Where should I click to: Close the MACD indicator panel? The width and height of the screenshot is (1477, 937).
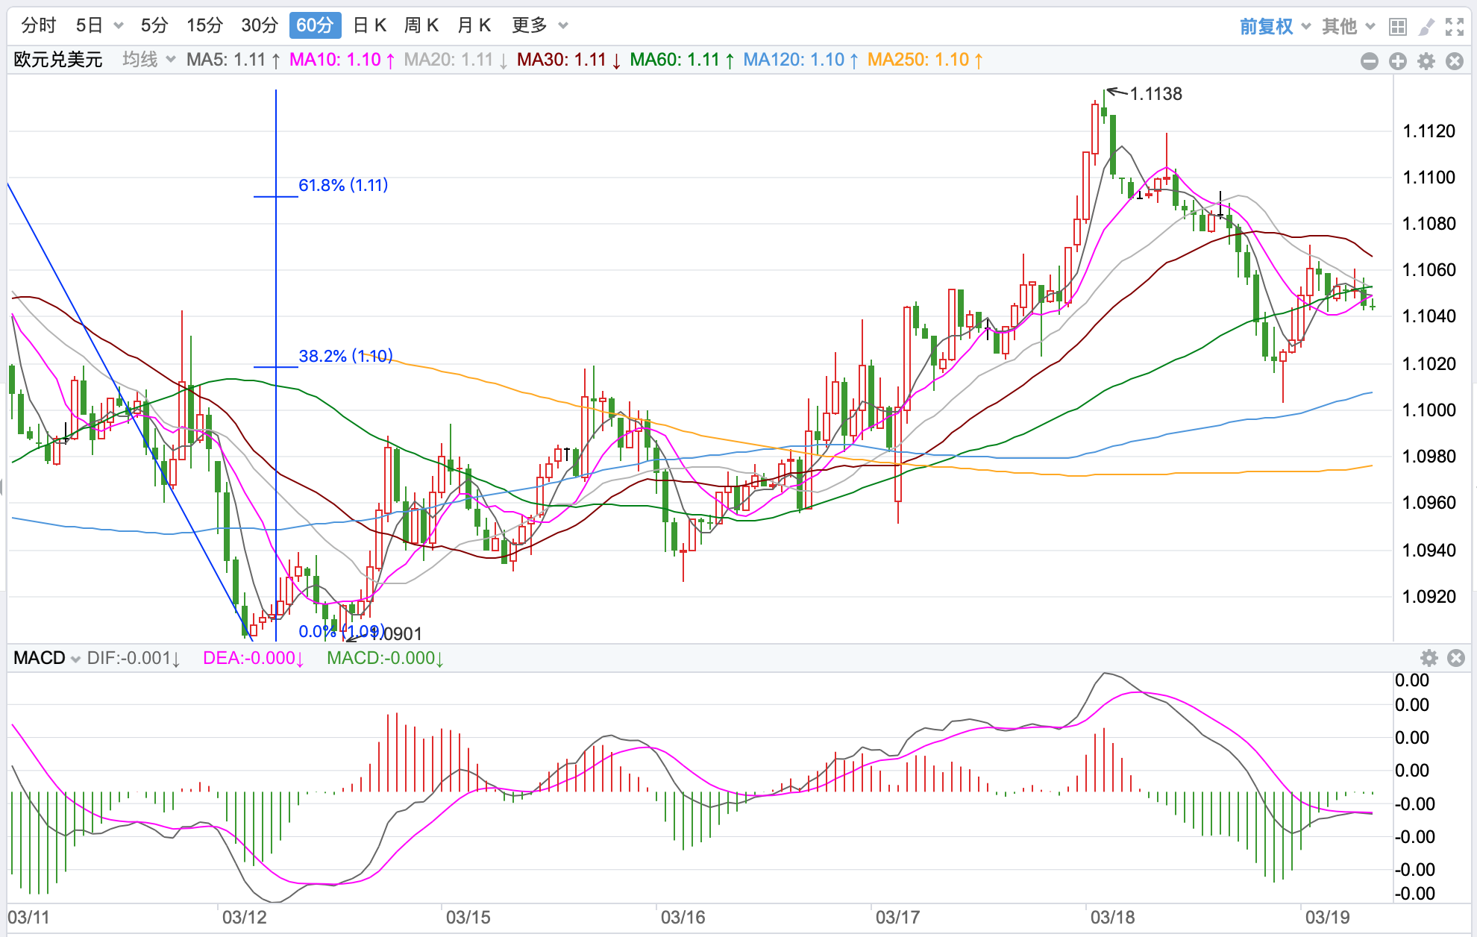1455,658
